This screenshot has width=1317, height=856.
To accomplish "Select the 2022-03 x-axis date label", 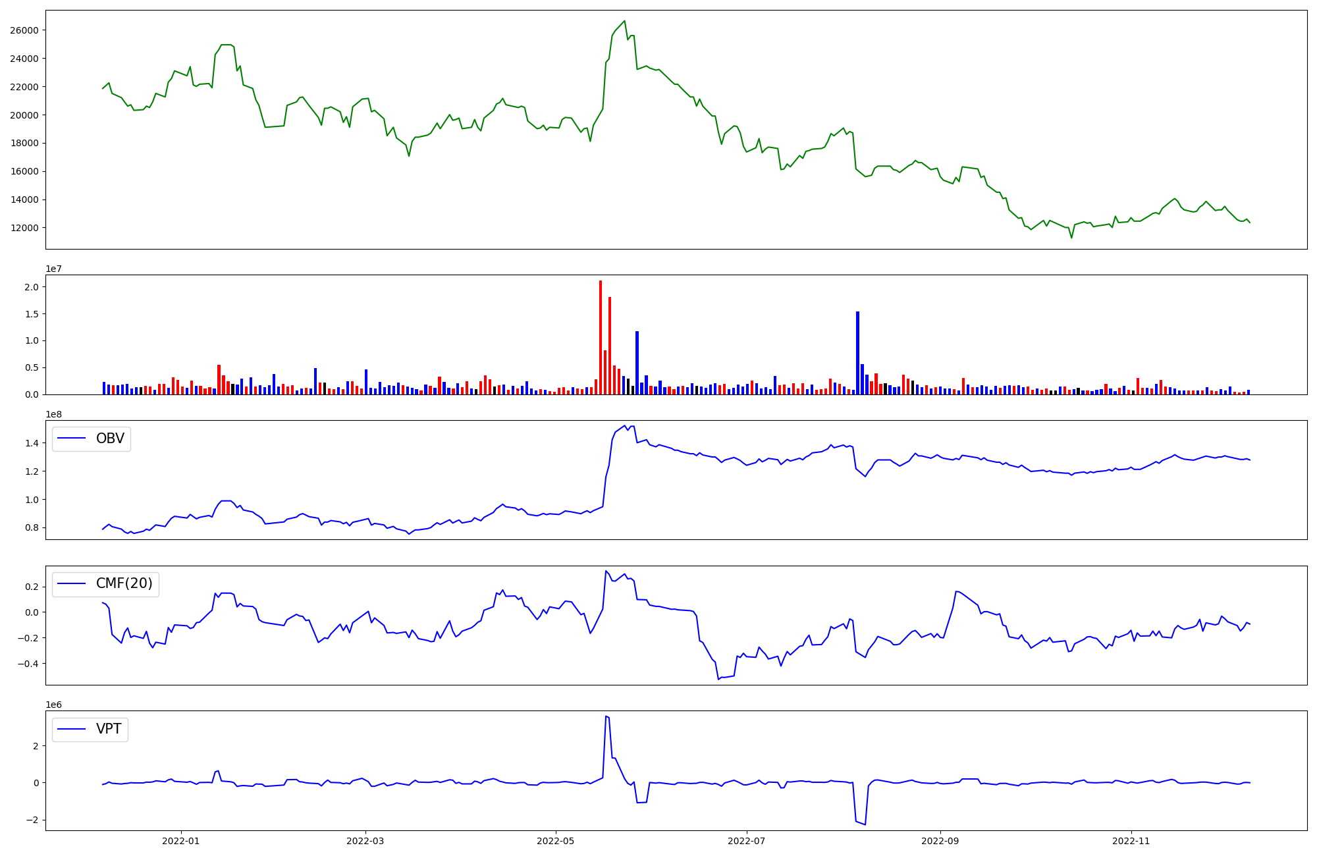I will point(365,841).
